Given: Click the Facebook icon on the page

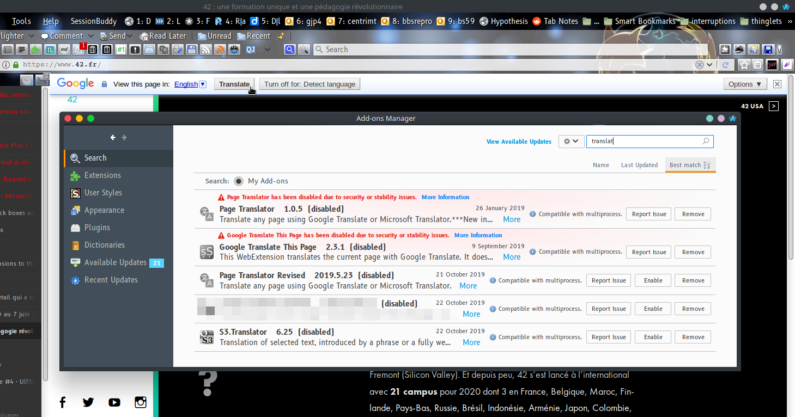Looking at the screenshot, I should [x=62, y=402].
